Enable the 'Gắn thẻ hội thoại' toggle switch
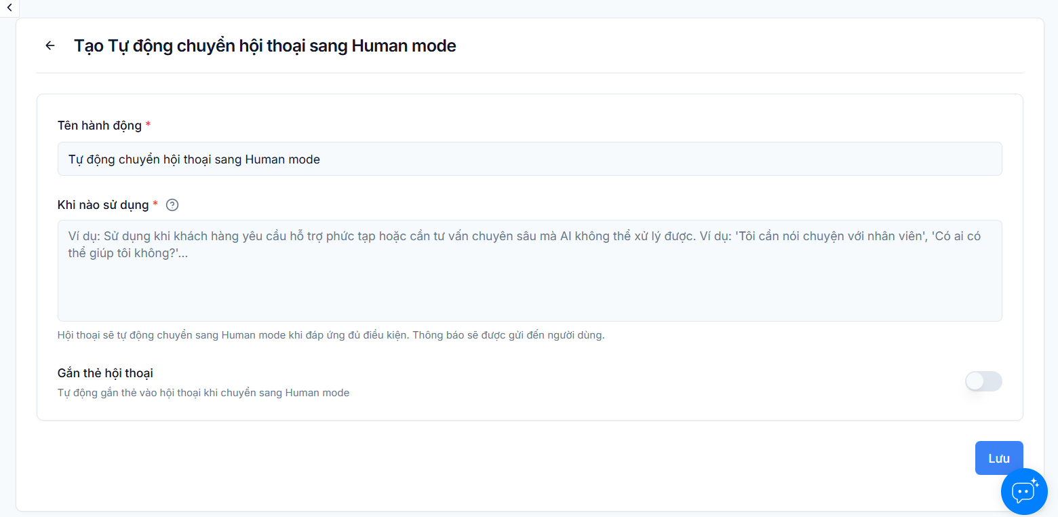Screen dimensions: 1058x517 (x=983, y=381)
